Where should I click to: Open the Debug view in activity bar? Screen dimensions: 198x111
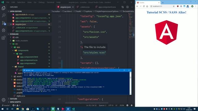pos(3,30)
